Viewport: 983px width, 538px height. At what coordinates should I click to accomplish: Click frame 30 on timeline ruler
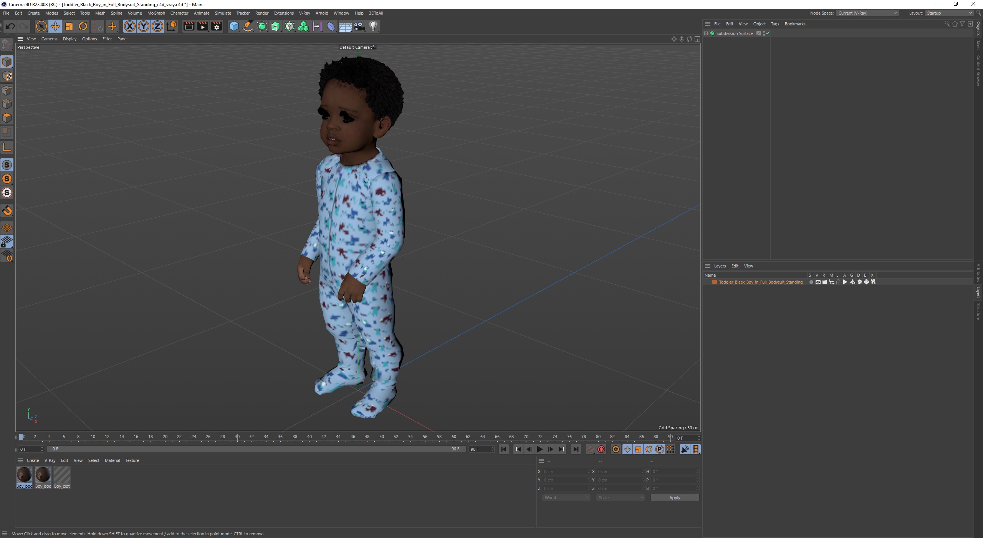click(237, 437)
